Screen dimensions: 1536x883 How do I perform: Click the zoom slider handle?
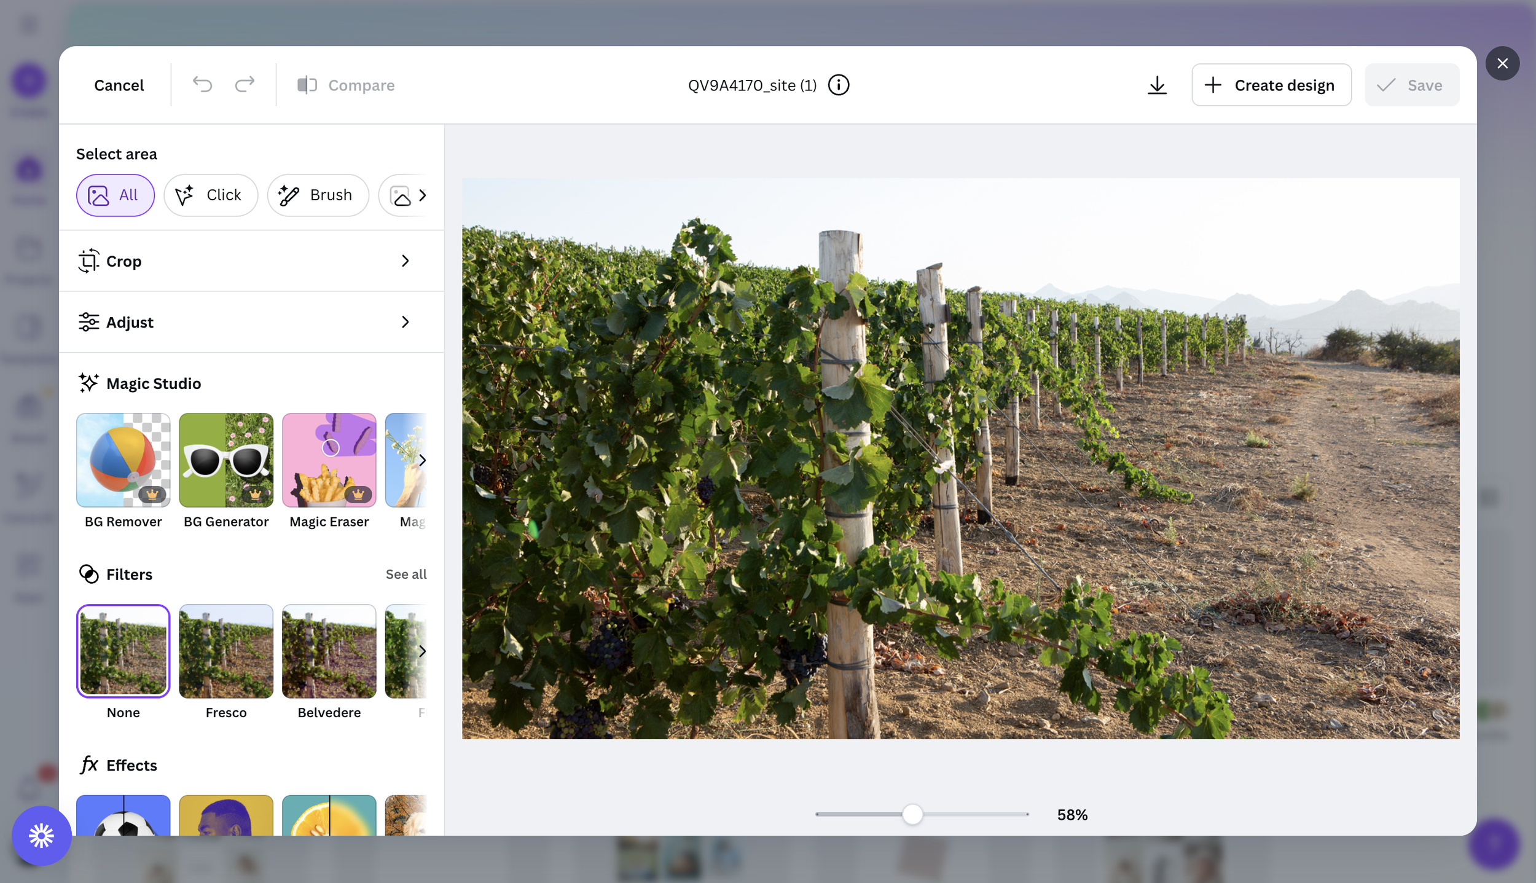(x=912, y=814)
